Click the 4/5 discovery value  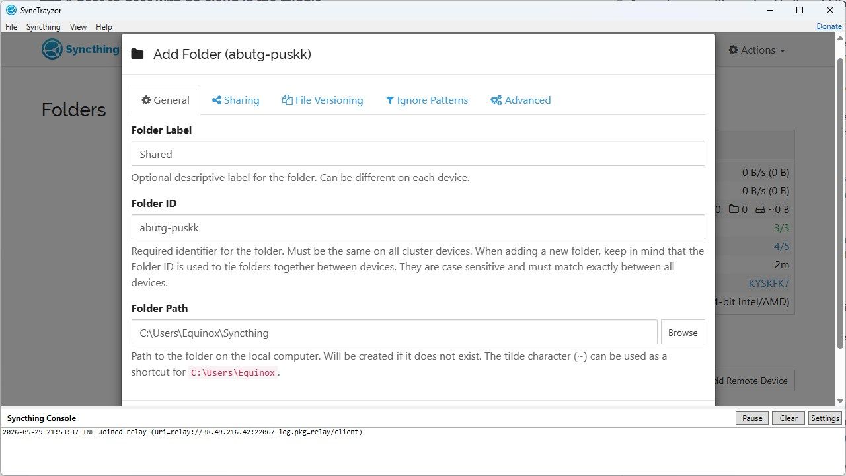point(782,247)
